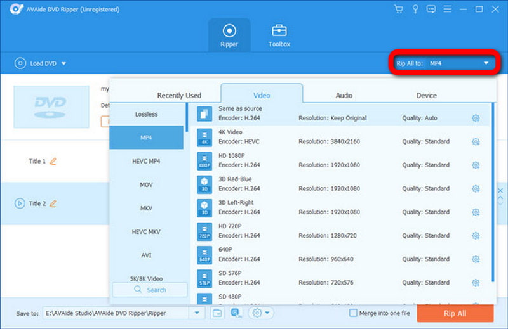Open the hamburger menu in title bar

pos(448,10)
